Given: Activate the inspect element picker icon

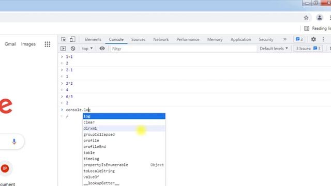Looking at the screenshot, I should pos(63,39).
